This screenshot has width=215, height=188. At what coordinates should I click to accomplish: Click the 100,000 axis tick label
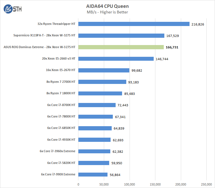coord(130,184)
